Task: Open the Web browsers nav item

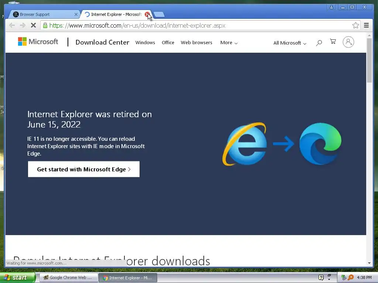Action: [x=196, y=43]
